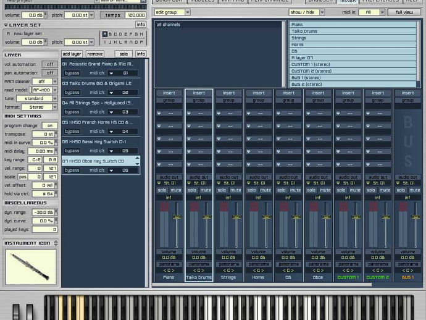This screenshot has height=320, width=426.
Task: Click the mixer horizontal scrollbar
Action: point(262,285)
